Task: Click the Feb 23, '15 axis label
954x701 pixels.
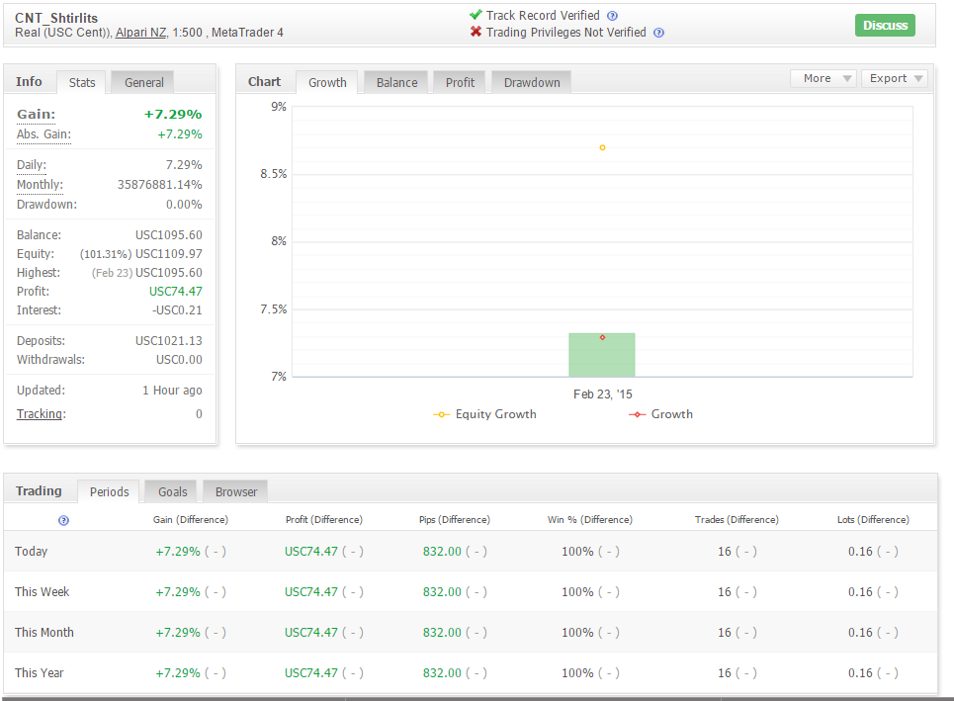Action: (602, 394)
